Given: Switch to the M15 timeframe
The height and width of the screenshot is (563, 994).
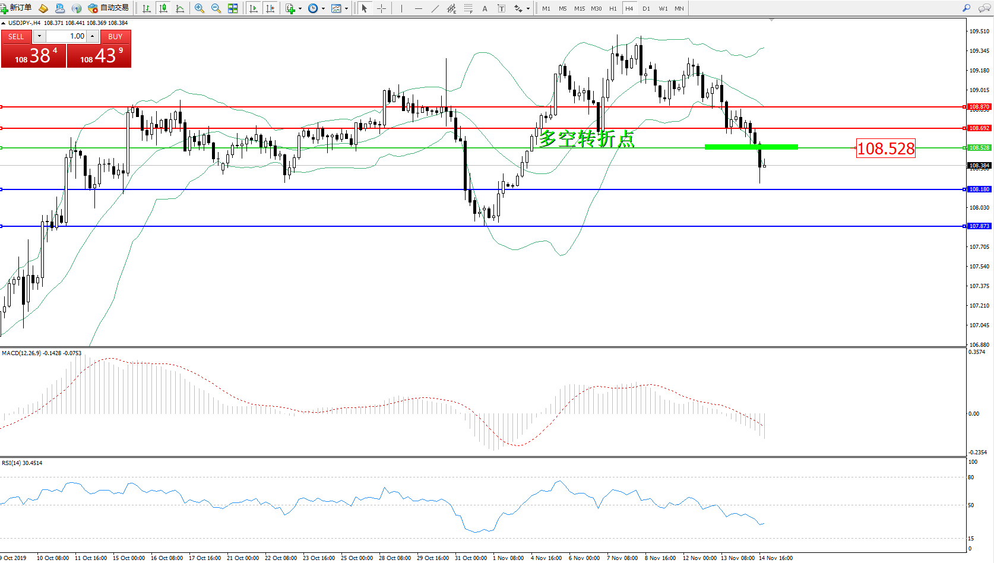Looking at the screenshot, I should click(x=579, y=8).
